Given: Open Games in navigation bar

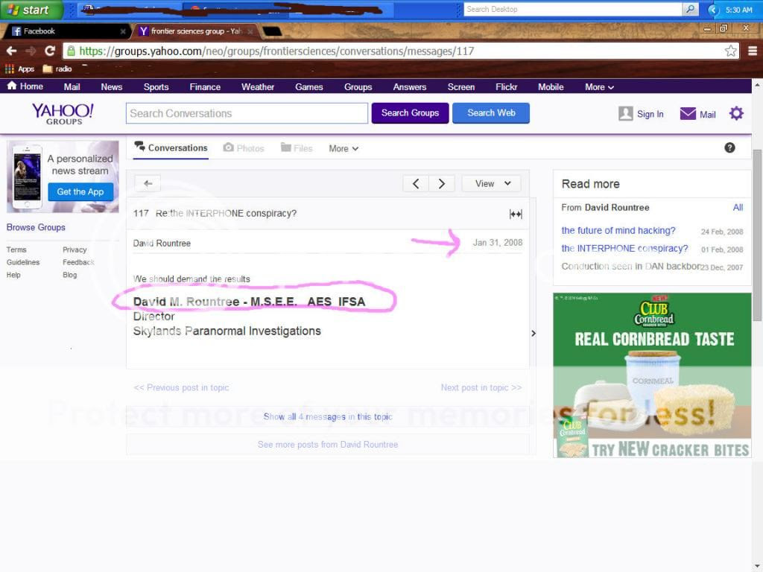Looking at the screenshot, I should (x=309, y=87).
